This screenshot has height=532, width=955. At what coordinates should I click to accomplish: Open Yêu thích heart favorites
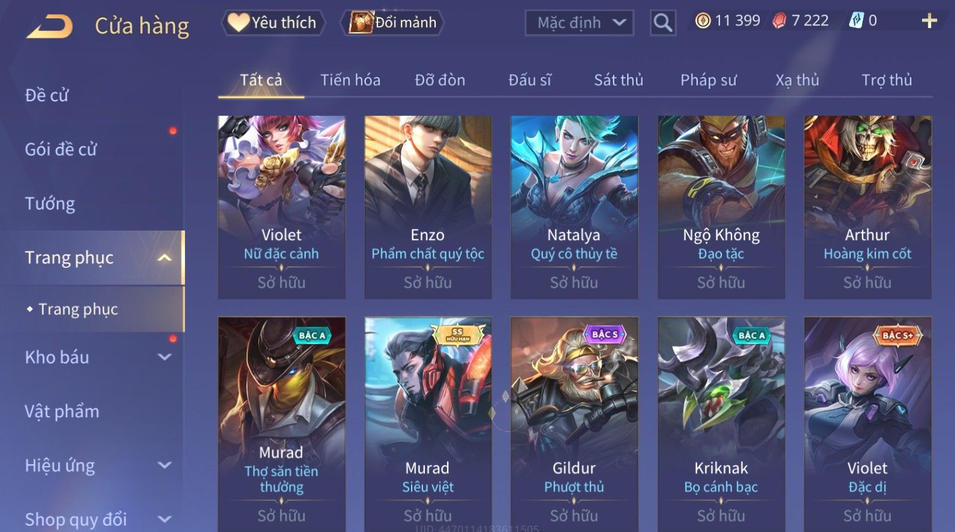(272, 23)
